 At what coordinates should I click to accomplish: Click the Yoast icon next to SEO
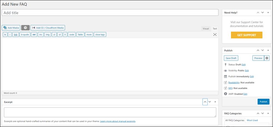coord(225,88)
